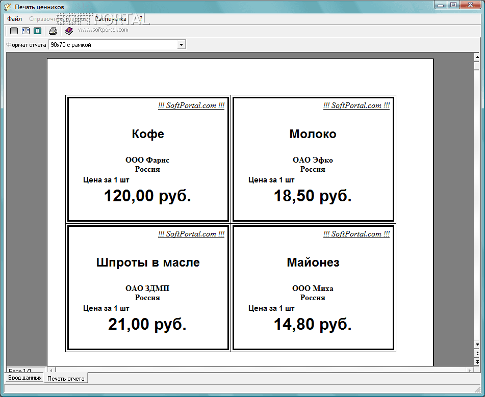Click the Кофе product name
Viewport: 485px width, 397px height.
148,134
